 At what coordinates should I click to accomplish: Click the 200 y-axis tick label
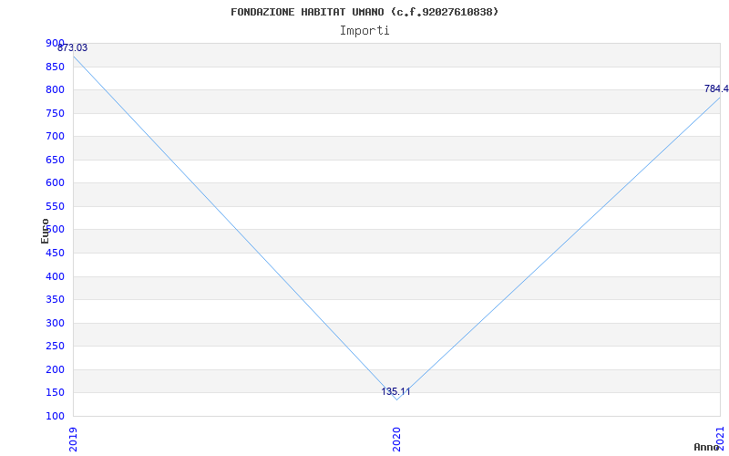click(55, 370)
